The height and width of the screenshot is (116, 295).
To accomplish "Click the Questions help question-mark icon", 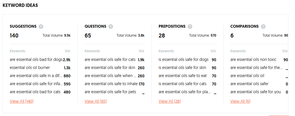I will coord(111,27).
